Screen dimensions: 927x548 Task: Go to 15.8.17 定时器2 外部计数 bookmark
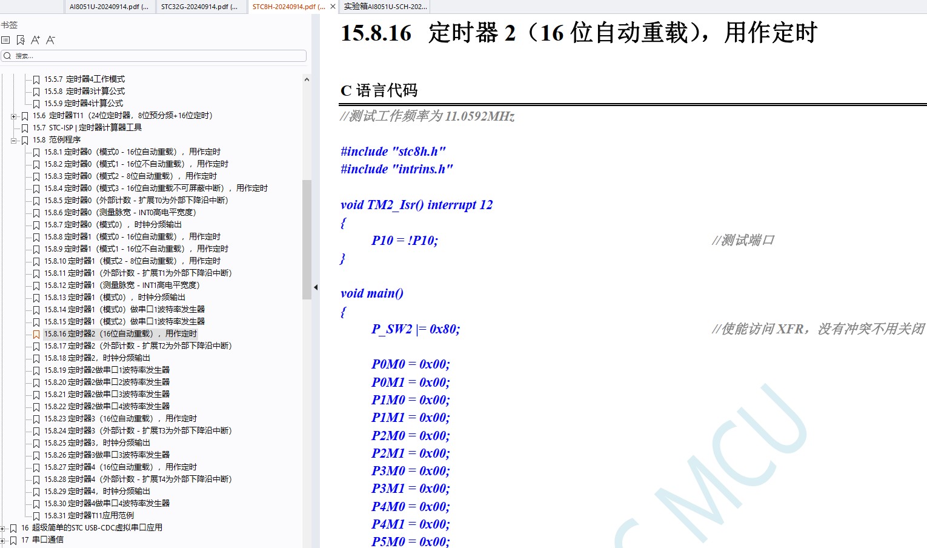tap(138, 346)
